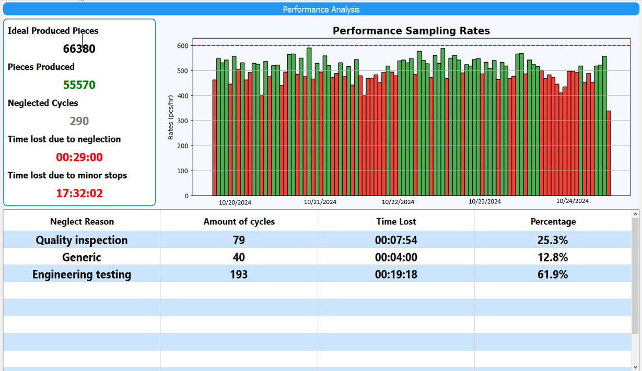Click the Performance Analysis title bar
642x371 pixels.
[321, 9]
